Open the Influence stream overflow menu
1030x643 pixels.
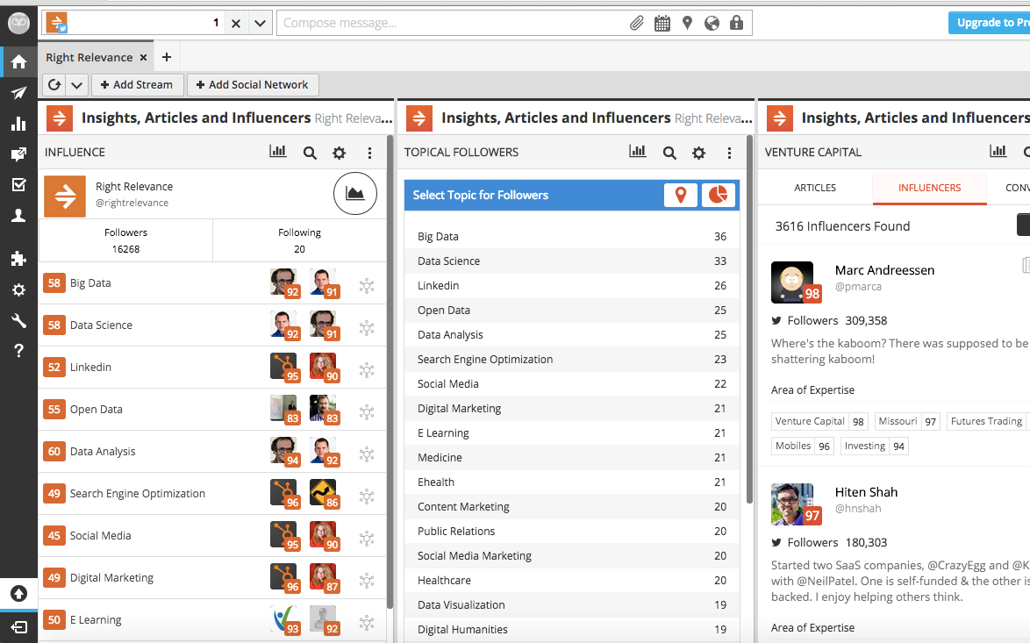[369, 152]
